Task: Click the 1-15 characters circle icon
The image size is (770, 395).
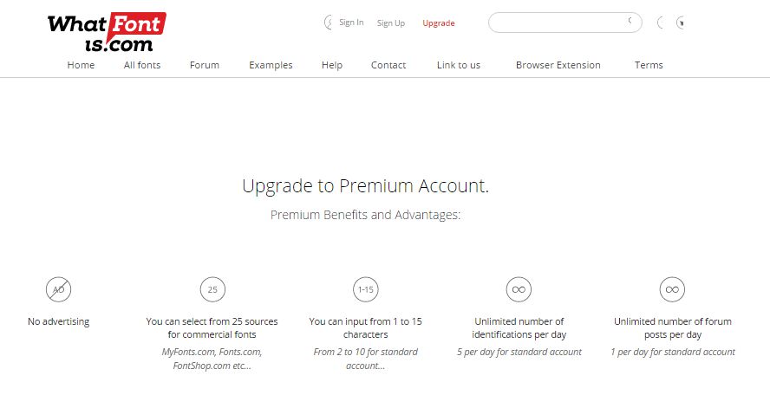Action: tap(366, 289)
